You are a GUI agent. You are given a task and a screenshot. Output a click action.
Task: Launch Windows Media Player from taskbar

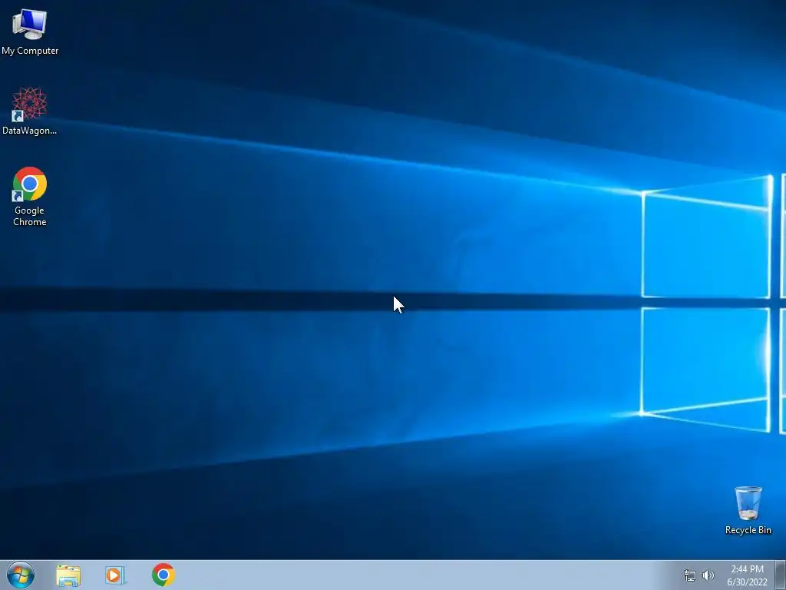pos(115,575)
